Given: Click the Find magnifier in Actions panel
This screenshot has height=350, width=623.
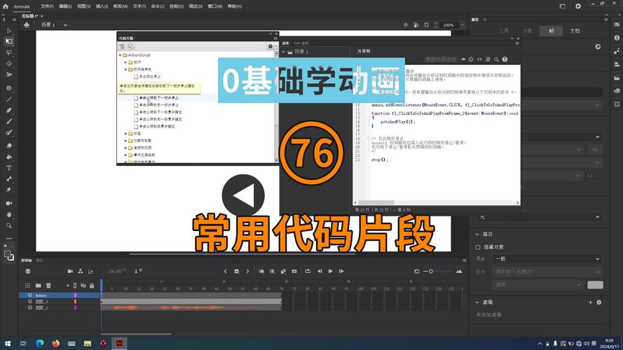Looking at the screenshot, I should 496,59.
